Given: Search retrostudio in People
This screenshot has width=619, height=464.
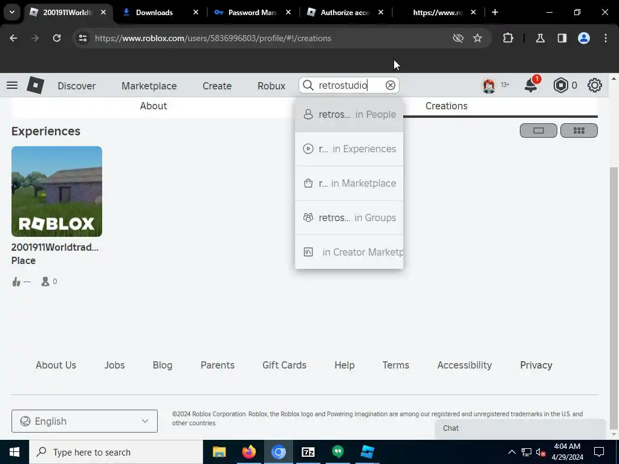Looking at the screenshot, I should point(349,114).
